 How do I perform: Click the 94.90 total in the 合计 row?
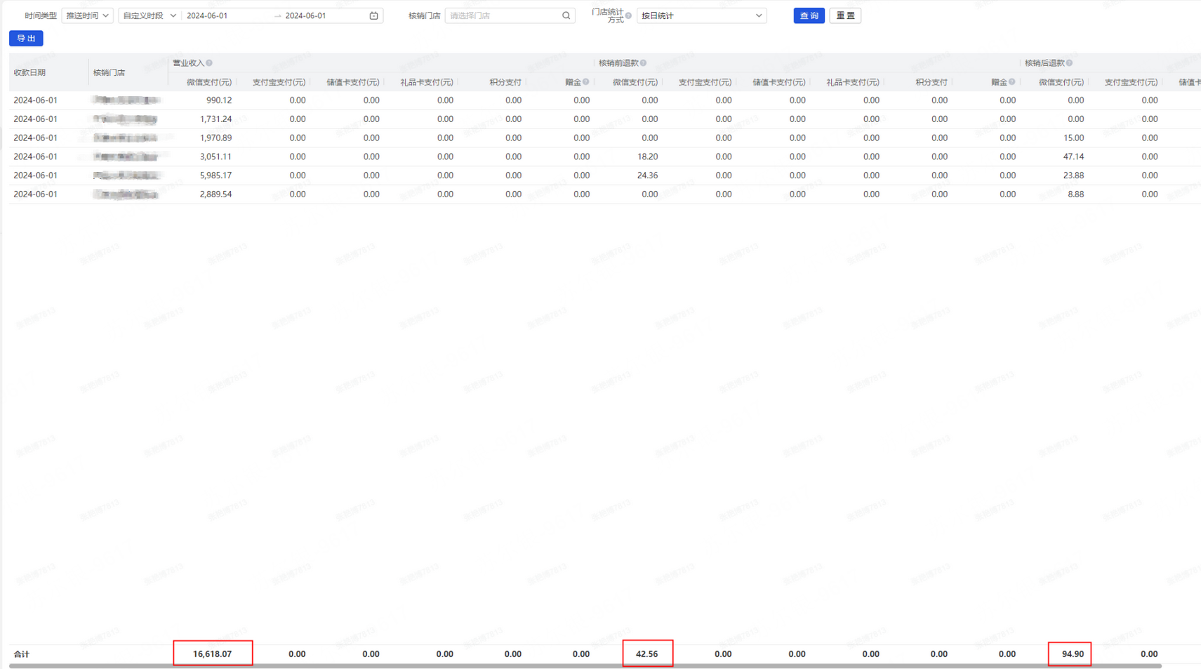[x=1073, y=654]
